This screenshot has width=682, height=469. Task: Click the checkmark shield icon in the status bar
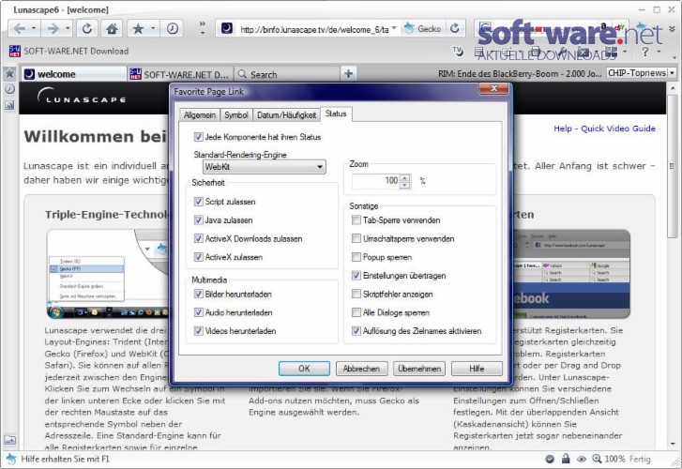click(550, 459)
